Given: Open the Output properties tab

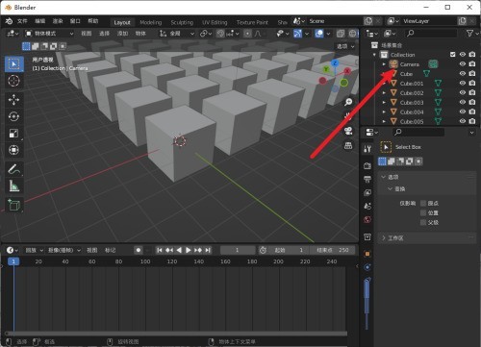Looking at the screenshot, I should click(x=367, y=179).
